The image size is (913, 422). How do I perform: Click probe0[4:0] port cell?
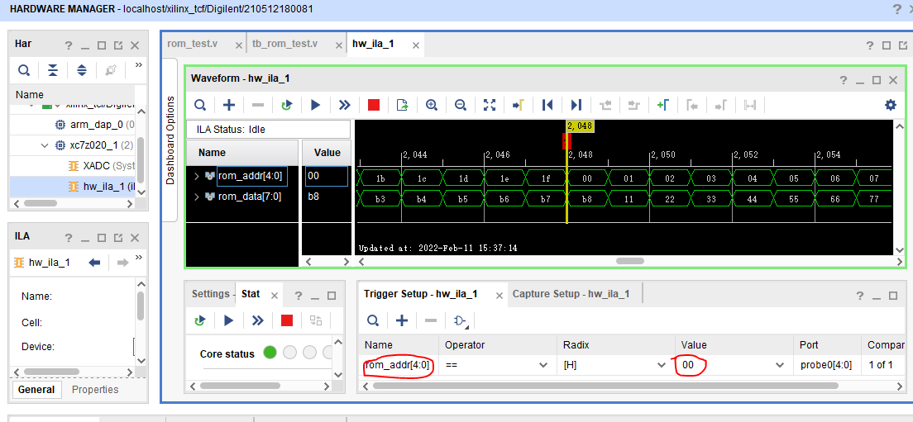(825, 366)
